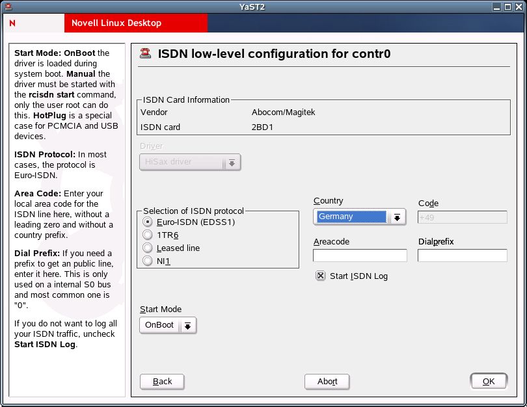527x407 pixels.
Task: Select the NI1 protocol radio button
Action: point(147,261)
